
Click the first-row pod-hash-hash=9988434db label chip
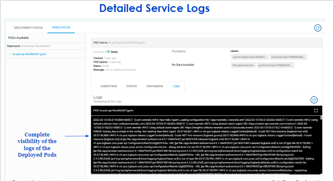click(x=288, y=57)
